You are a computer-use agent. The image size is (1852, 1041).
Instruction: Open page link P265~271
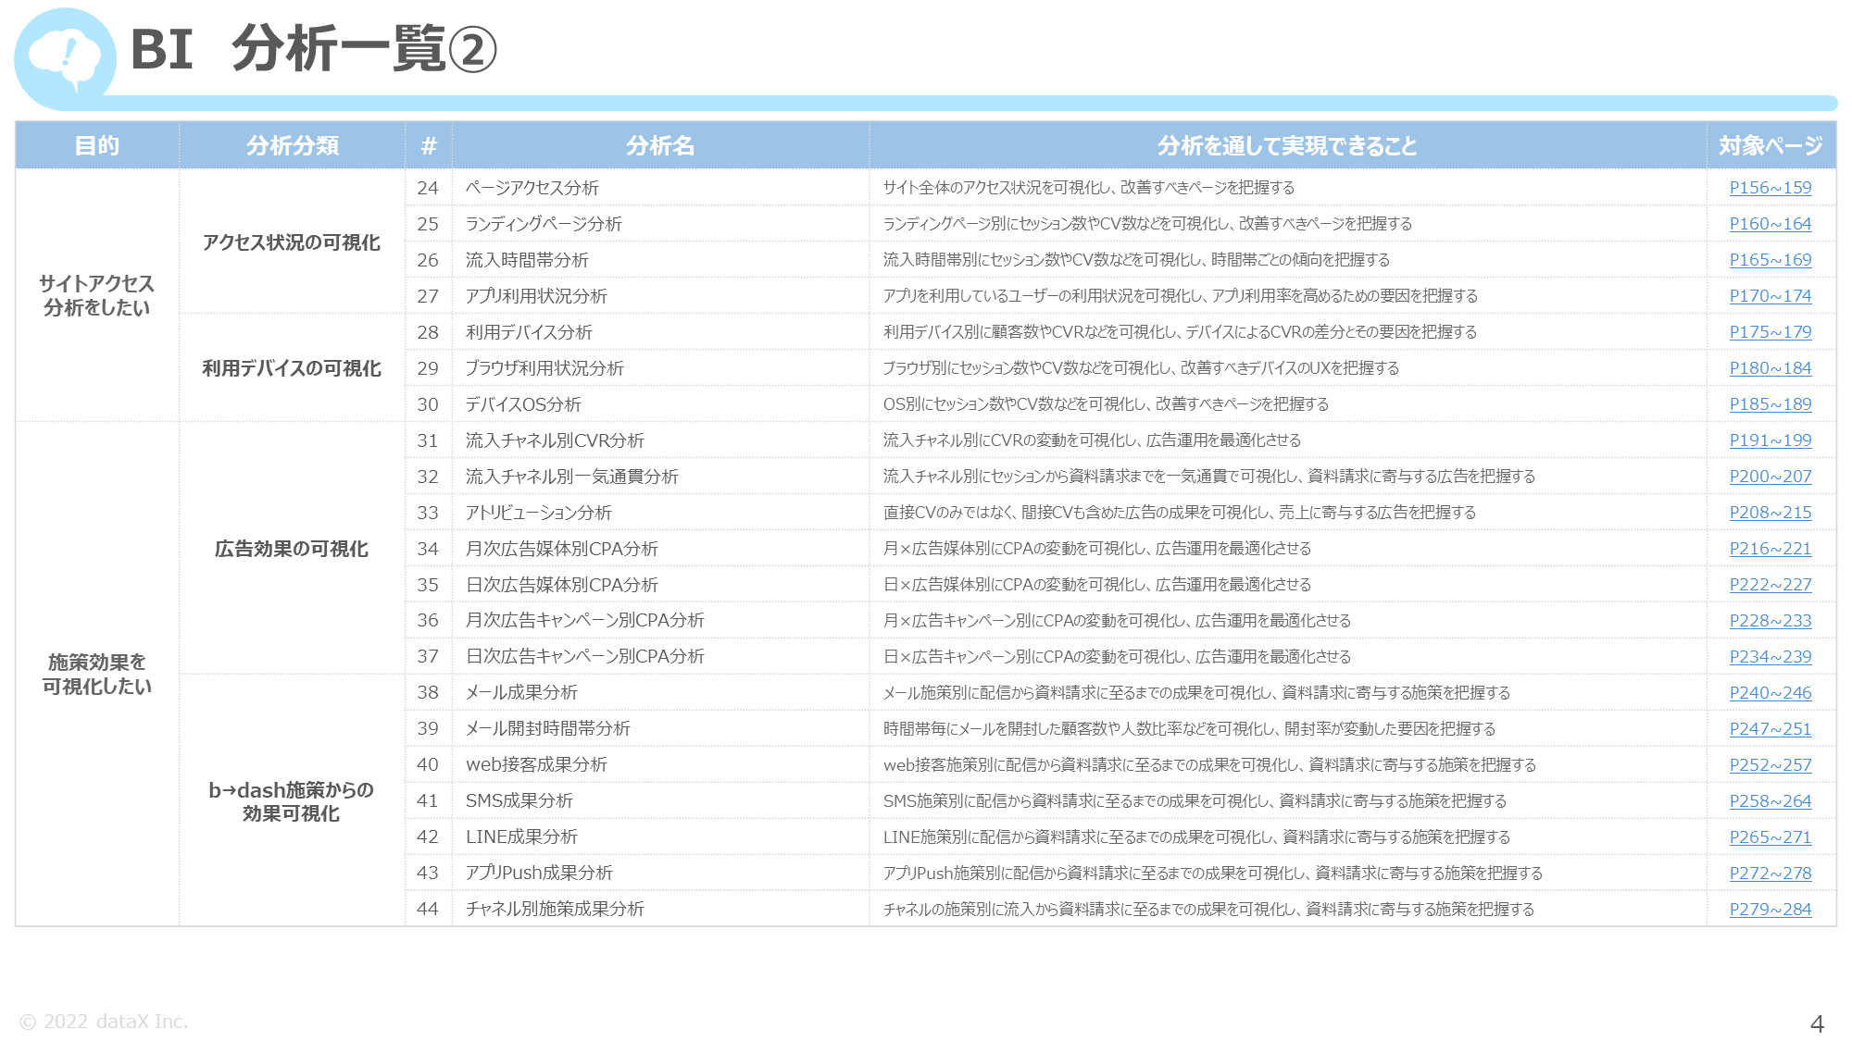click(x=1770, y=837)
